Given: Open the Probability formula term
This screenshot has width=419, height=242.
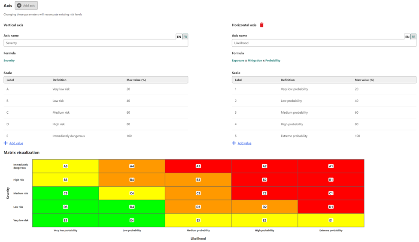Looking at the screenshot, I should coord(273,60).
